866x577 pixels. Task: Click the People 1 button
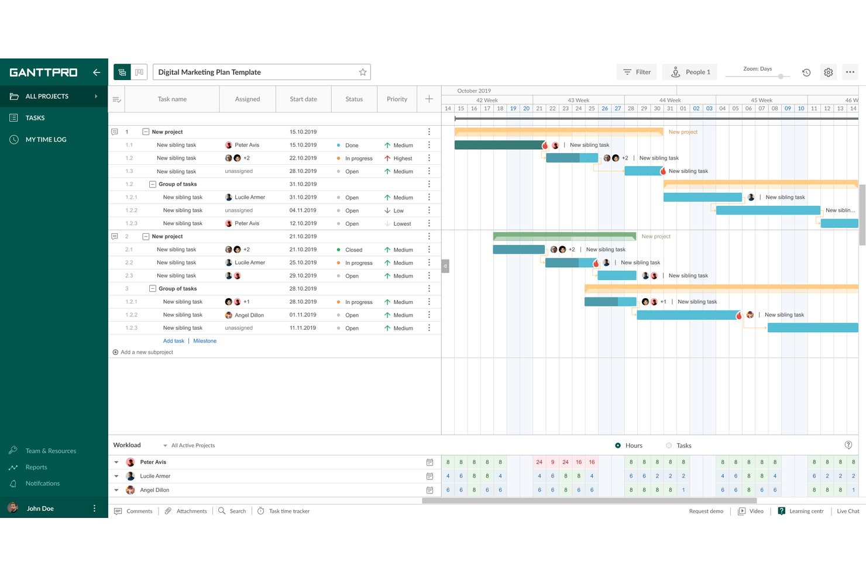690,72
